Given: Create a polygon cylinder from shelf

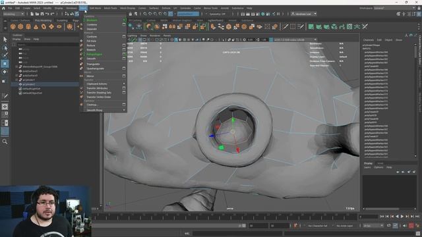Looking at the screenshot, I should [x=28, y=26].
